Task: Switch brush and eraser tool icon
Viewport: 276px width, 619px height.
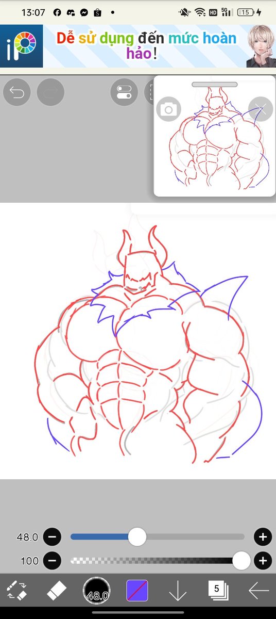Action: pyautogui.click(x=16, y=591)
